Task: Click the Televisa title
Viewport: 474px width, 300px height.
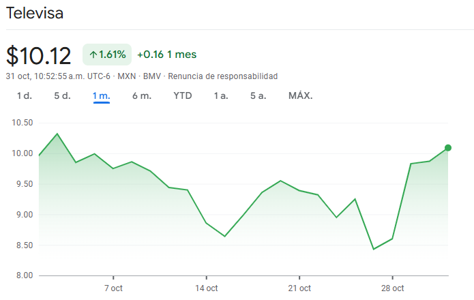Action: [x=35, y=13]
